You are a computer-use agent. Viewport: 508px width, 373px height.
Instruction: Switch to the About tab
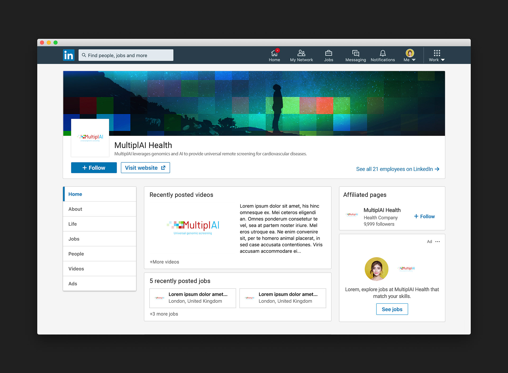coord(75,209)
